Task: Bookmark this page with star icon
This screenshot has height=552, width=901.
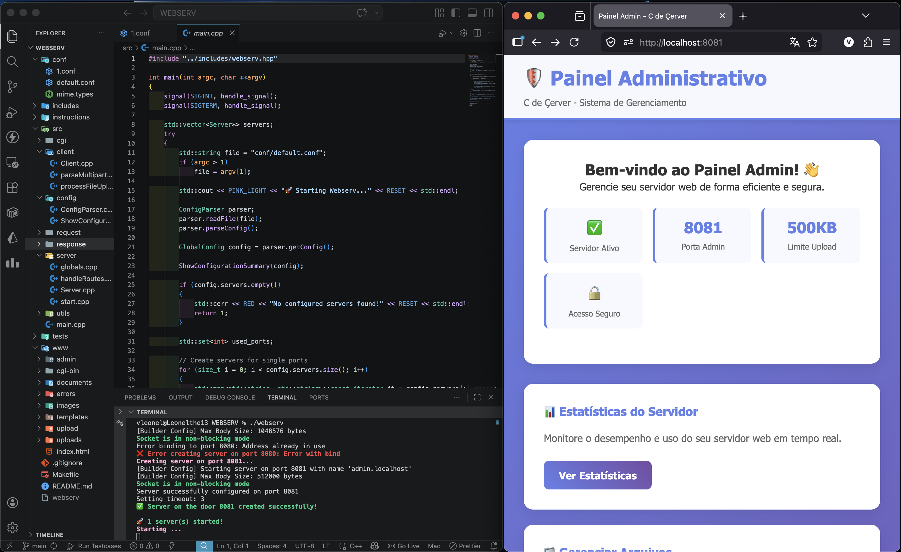Action: pos(812,42)
